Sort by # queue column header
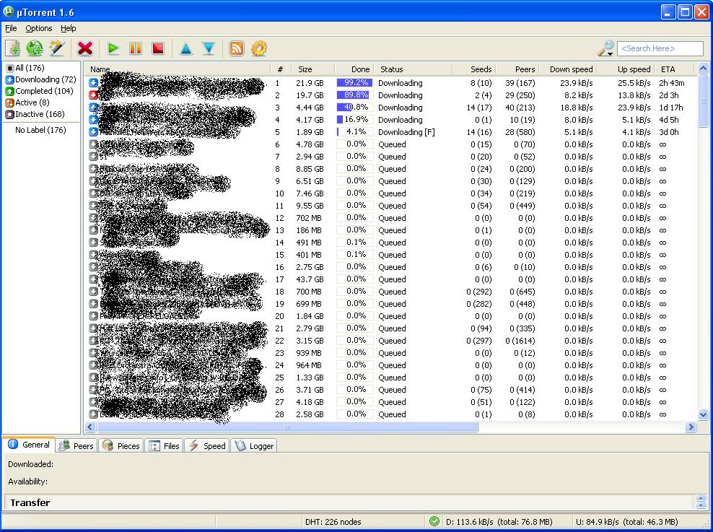 pos(281,69)
